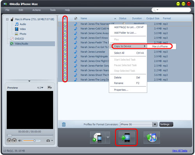Viewport: 195px width, 155px height.
Task: Choose Add File(s) to List from context menu
Action: pos(129,27)
